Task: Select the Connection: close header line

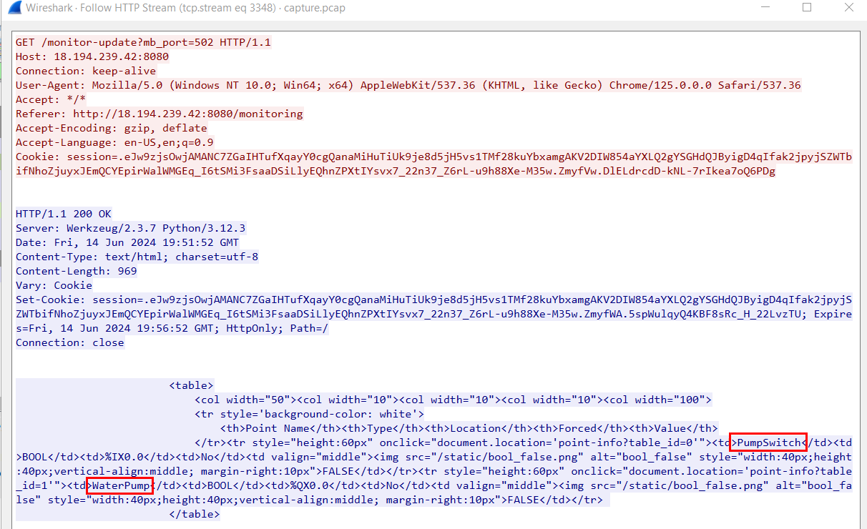Action: click(70, 342)
